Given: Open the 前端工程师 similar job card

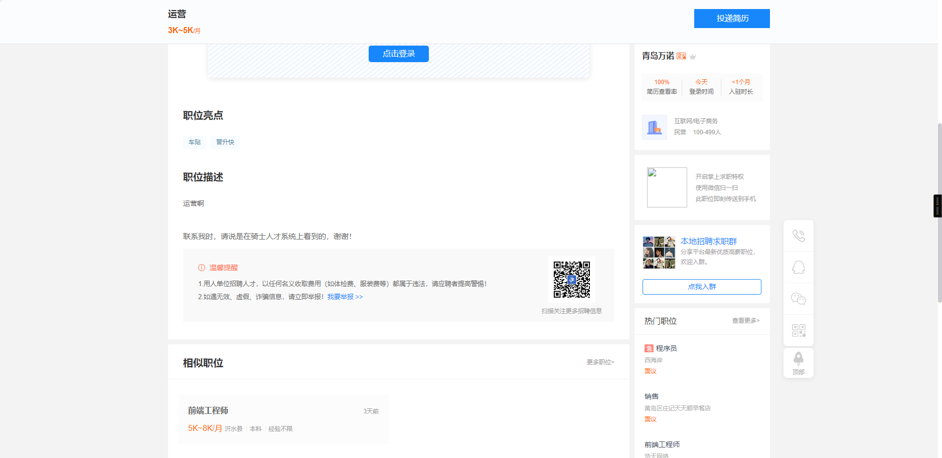Looking at the screenshot, I should (x=283, y=419).
